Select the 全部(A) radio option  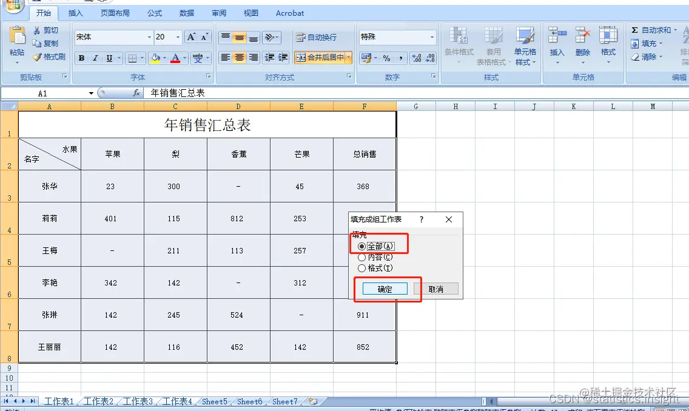[361, 246]
